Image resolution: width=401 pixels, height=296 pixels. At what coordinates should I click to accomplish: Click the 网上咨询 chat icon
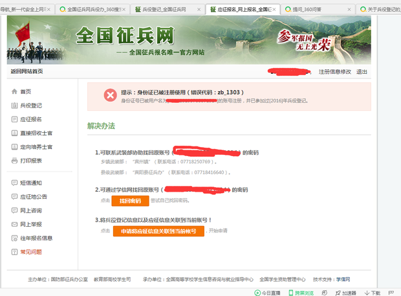click(x=14, y=211)
